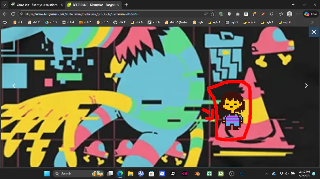Screen dimensions: 320x179
Task: Launch Blender from taskbar
Action: point(197,174)
